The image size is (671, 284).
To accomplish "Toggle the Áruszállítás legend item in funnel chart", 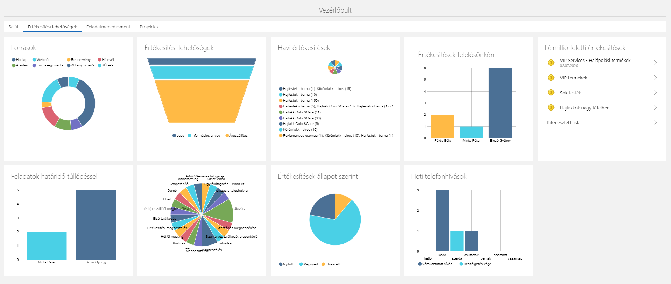I will click(x=236, y=136).
